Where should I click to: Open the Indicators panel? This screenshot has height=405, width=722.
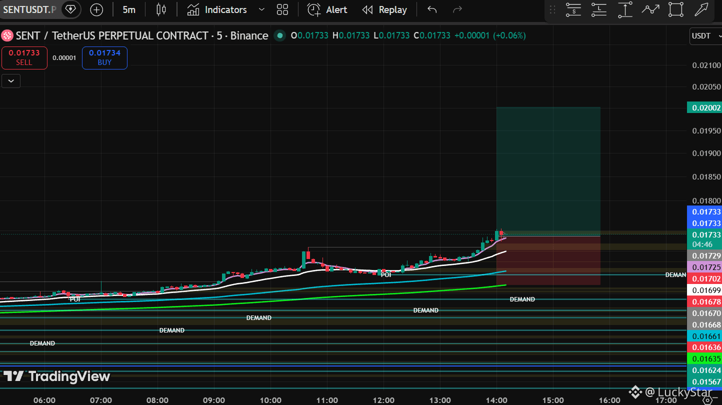(x=217, y=9)
